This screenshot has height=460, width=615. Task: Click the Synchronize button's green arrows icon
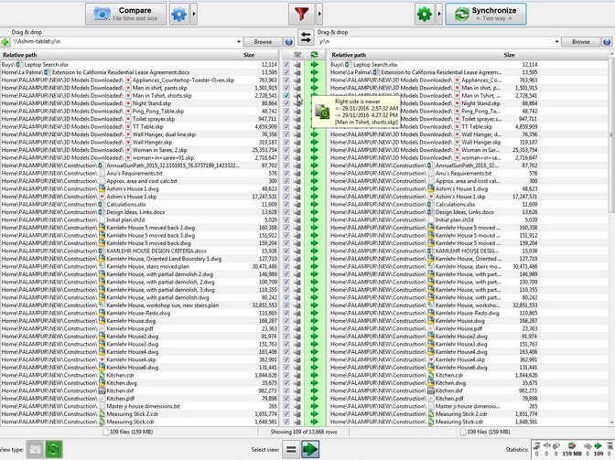(461, 14)
